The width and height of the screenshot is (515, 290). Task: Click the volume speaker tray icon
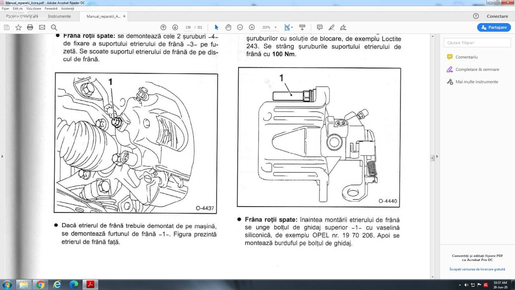tap(467, 285)
